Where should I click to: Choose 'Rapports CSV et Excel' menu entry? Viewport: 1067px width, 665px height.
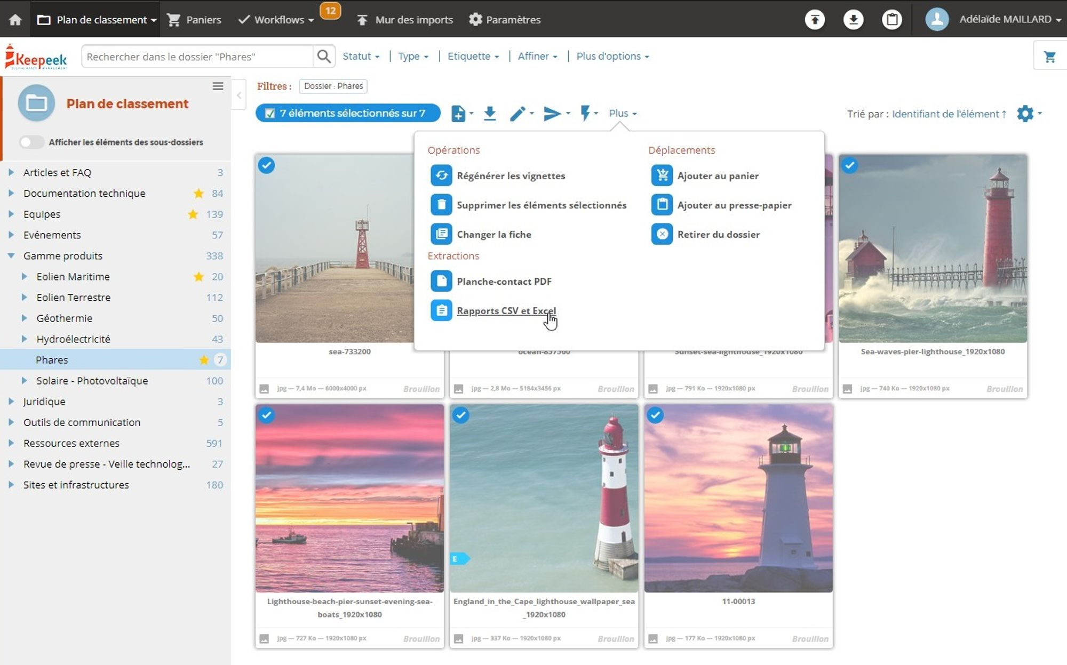point(506,310)
